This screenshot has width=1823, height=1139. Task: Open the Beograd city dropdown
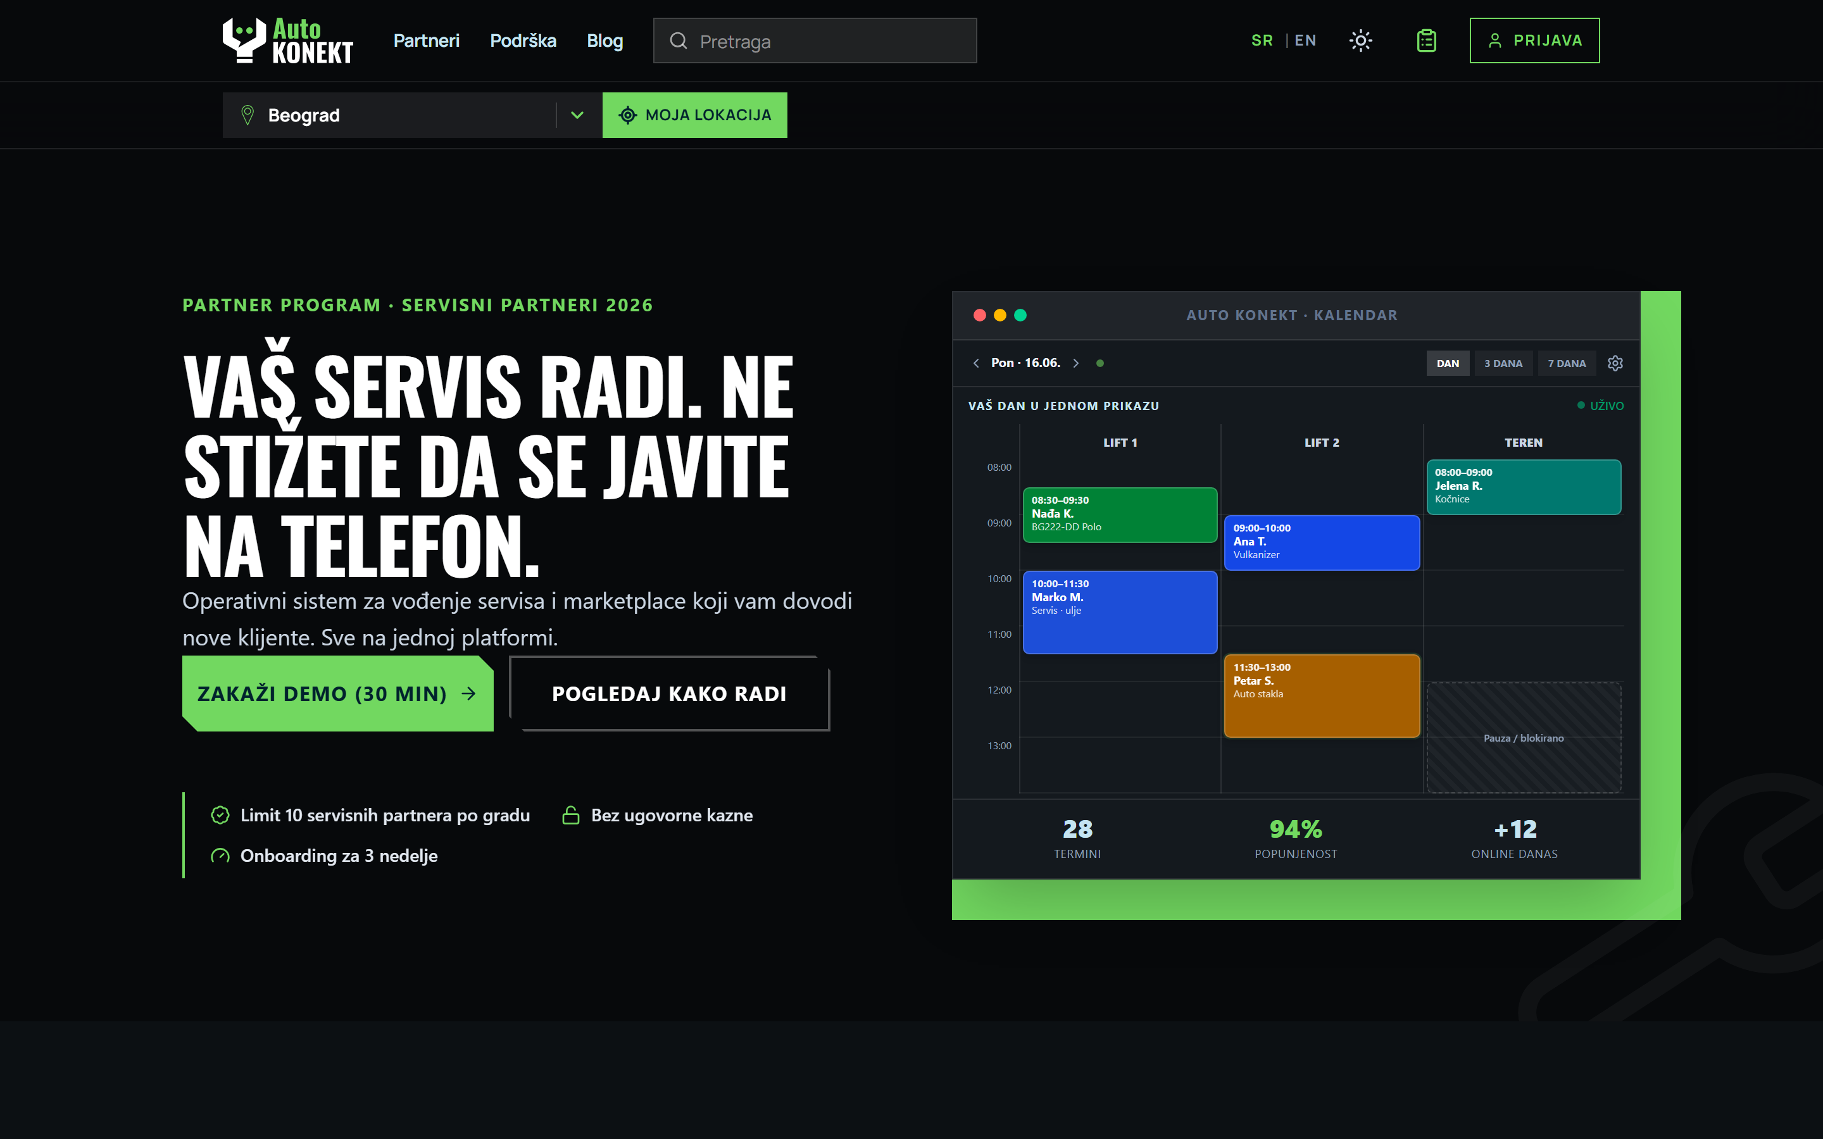point(412,115)
